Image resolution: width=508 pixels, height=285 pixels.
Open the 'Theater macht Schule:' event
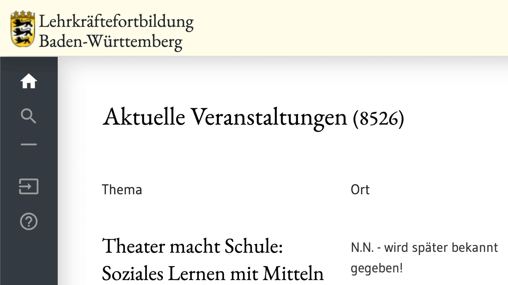[192, 246]
